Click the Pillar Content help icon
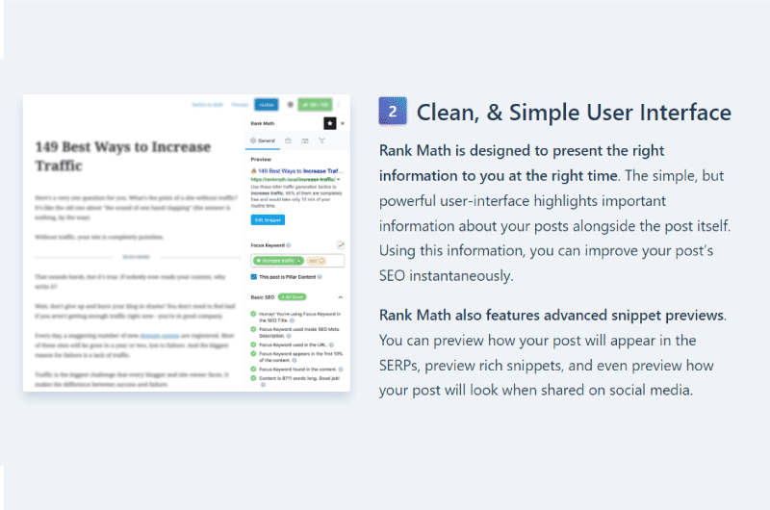This screenshot has width=770, height=510. 320,277
